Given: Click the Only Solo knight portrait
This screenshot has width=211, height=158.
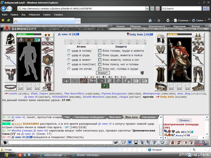Looking at the screenshot, I should pyautogui.click(x=179, y=60).
